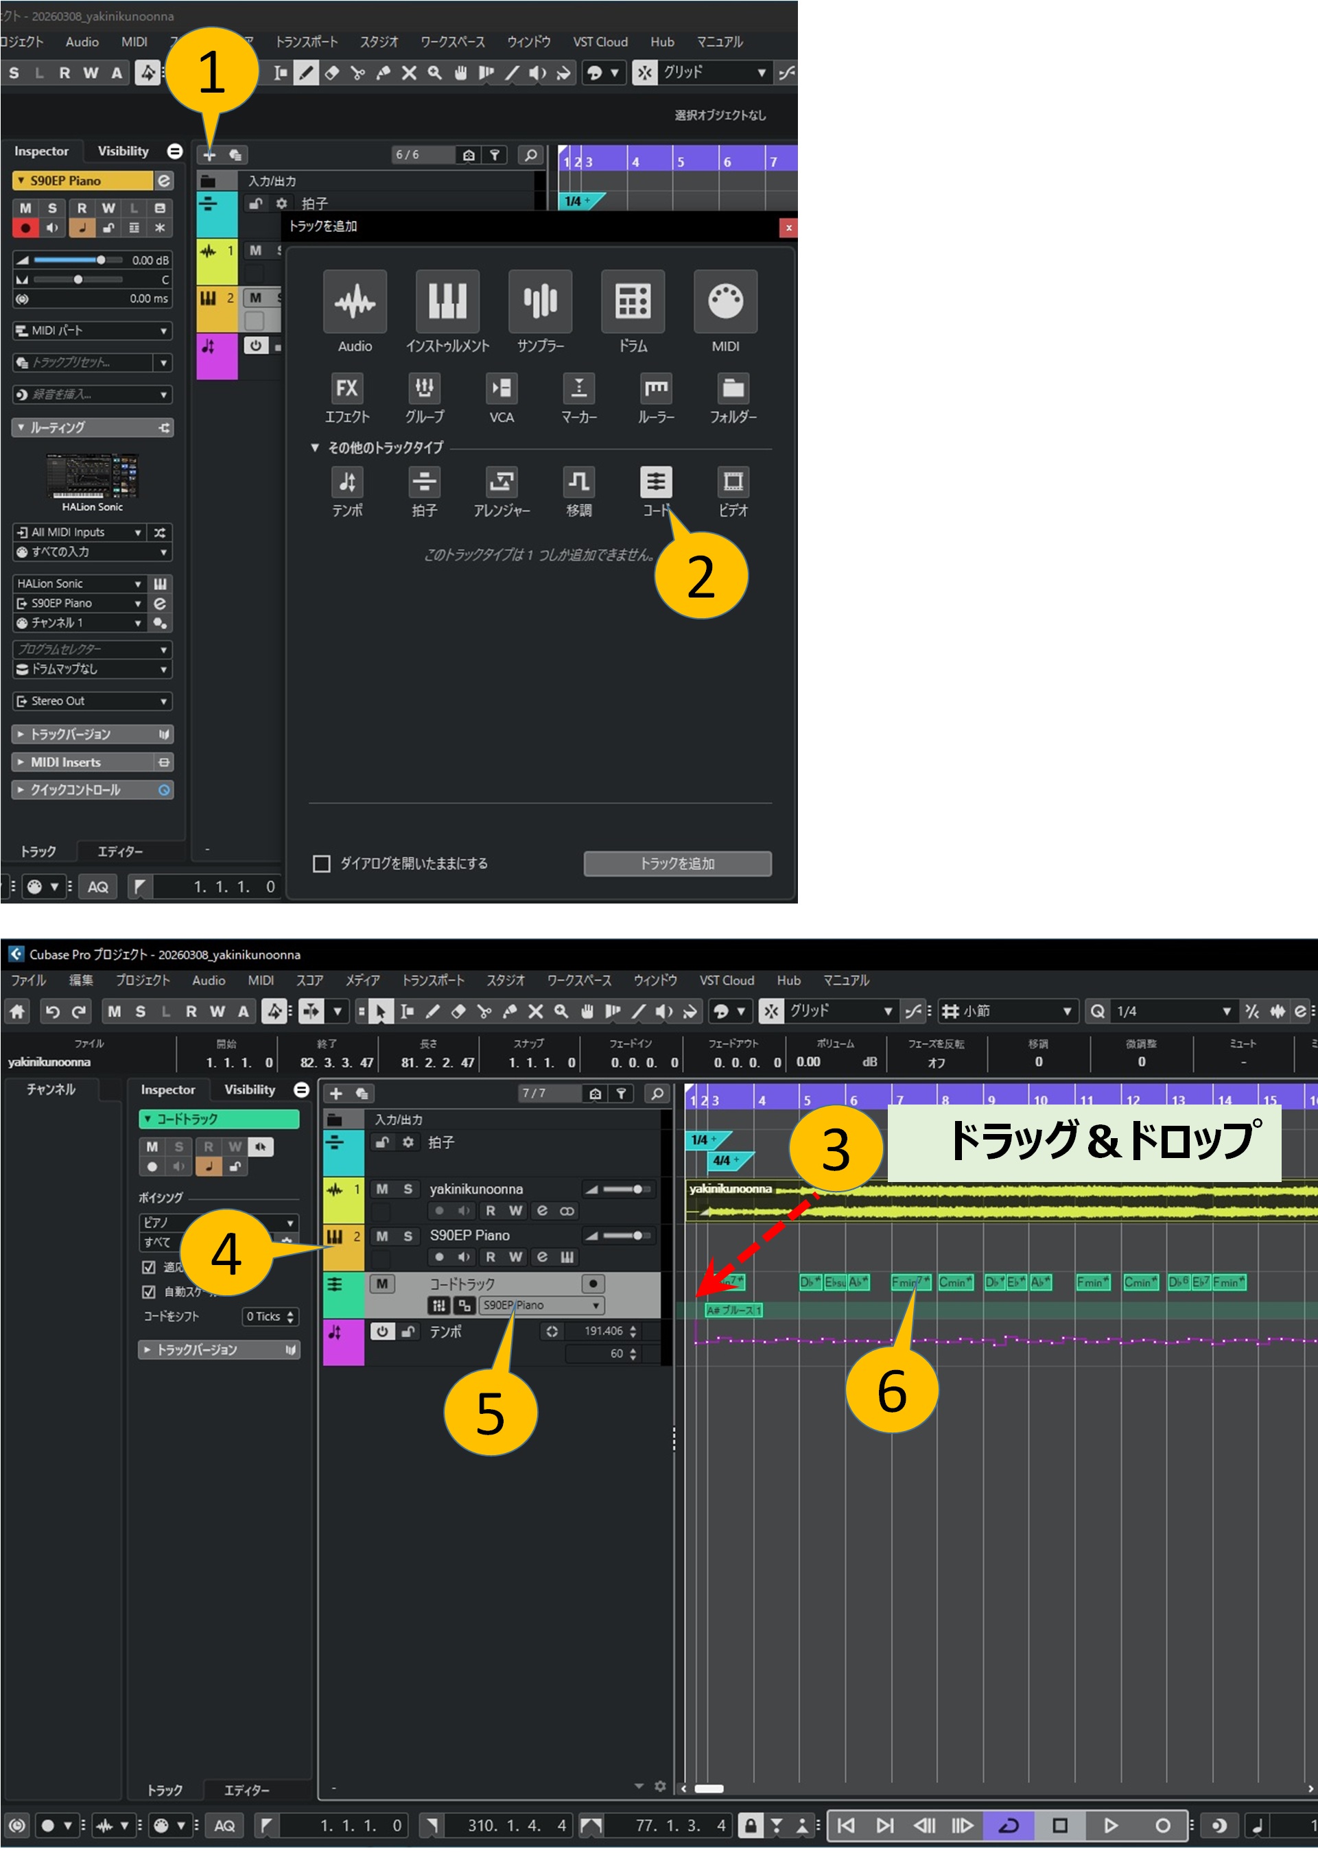Switch to the Visibility tab in lower inspector
The width and height of the screenshot is (1318, 1853).
click(249, 1090)
